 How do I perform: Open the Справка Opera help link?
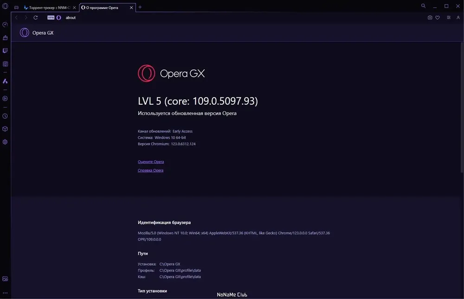[x=150, y=170]
